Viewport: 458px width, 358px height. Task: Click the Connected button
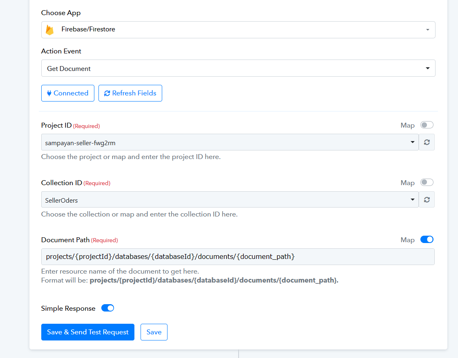point(68,93)
